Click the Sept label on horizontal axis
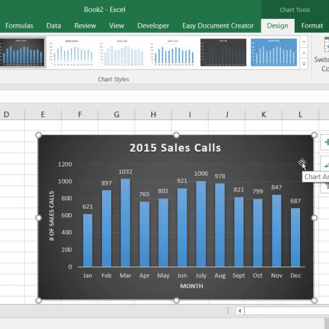 pyautogui.click(x=239, y=276)
